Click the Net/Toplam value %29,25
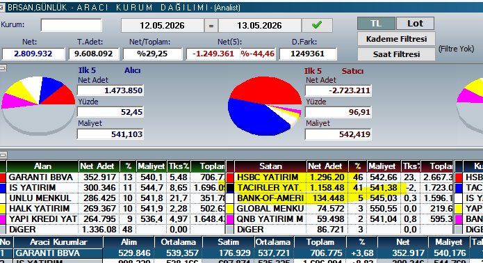483x263 pixels. click(152, 54)
